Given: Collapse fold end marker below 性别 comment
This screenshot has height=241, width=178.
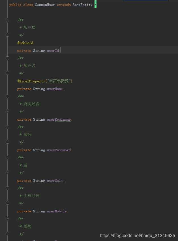Looking at the screenshot, I should (7, 234).
